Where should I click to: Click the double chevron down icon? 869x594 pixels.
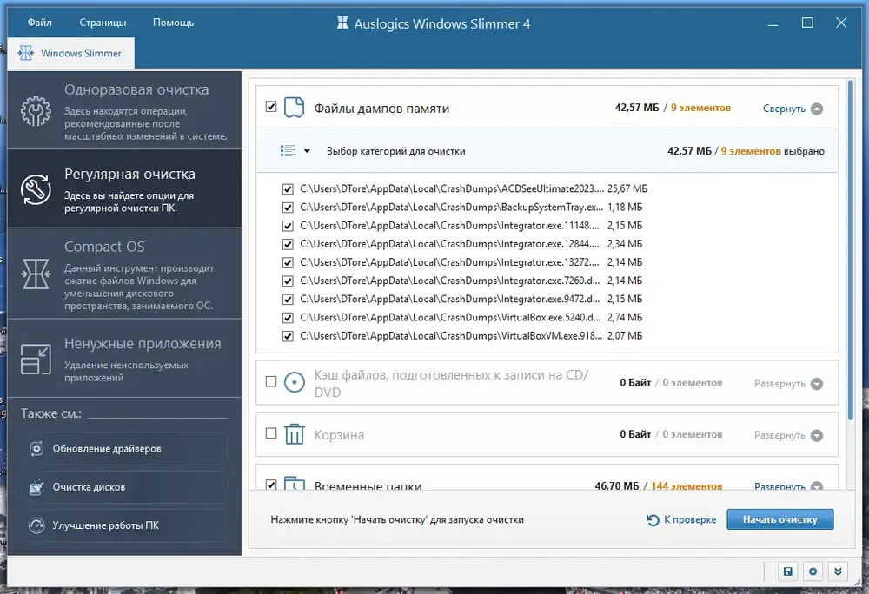(x=838, y=571)
